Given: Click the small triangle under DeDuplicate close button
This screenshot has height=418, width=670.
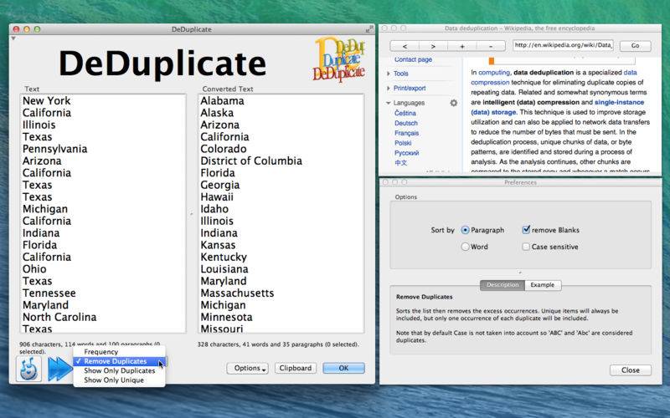Looking at the screenshot, I should coord(13,38).
